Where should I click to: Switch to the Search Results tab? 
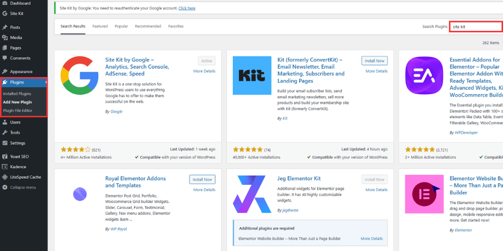73,26
